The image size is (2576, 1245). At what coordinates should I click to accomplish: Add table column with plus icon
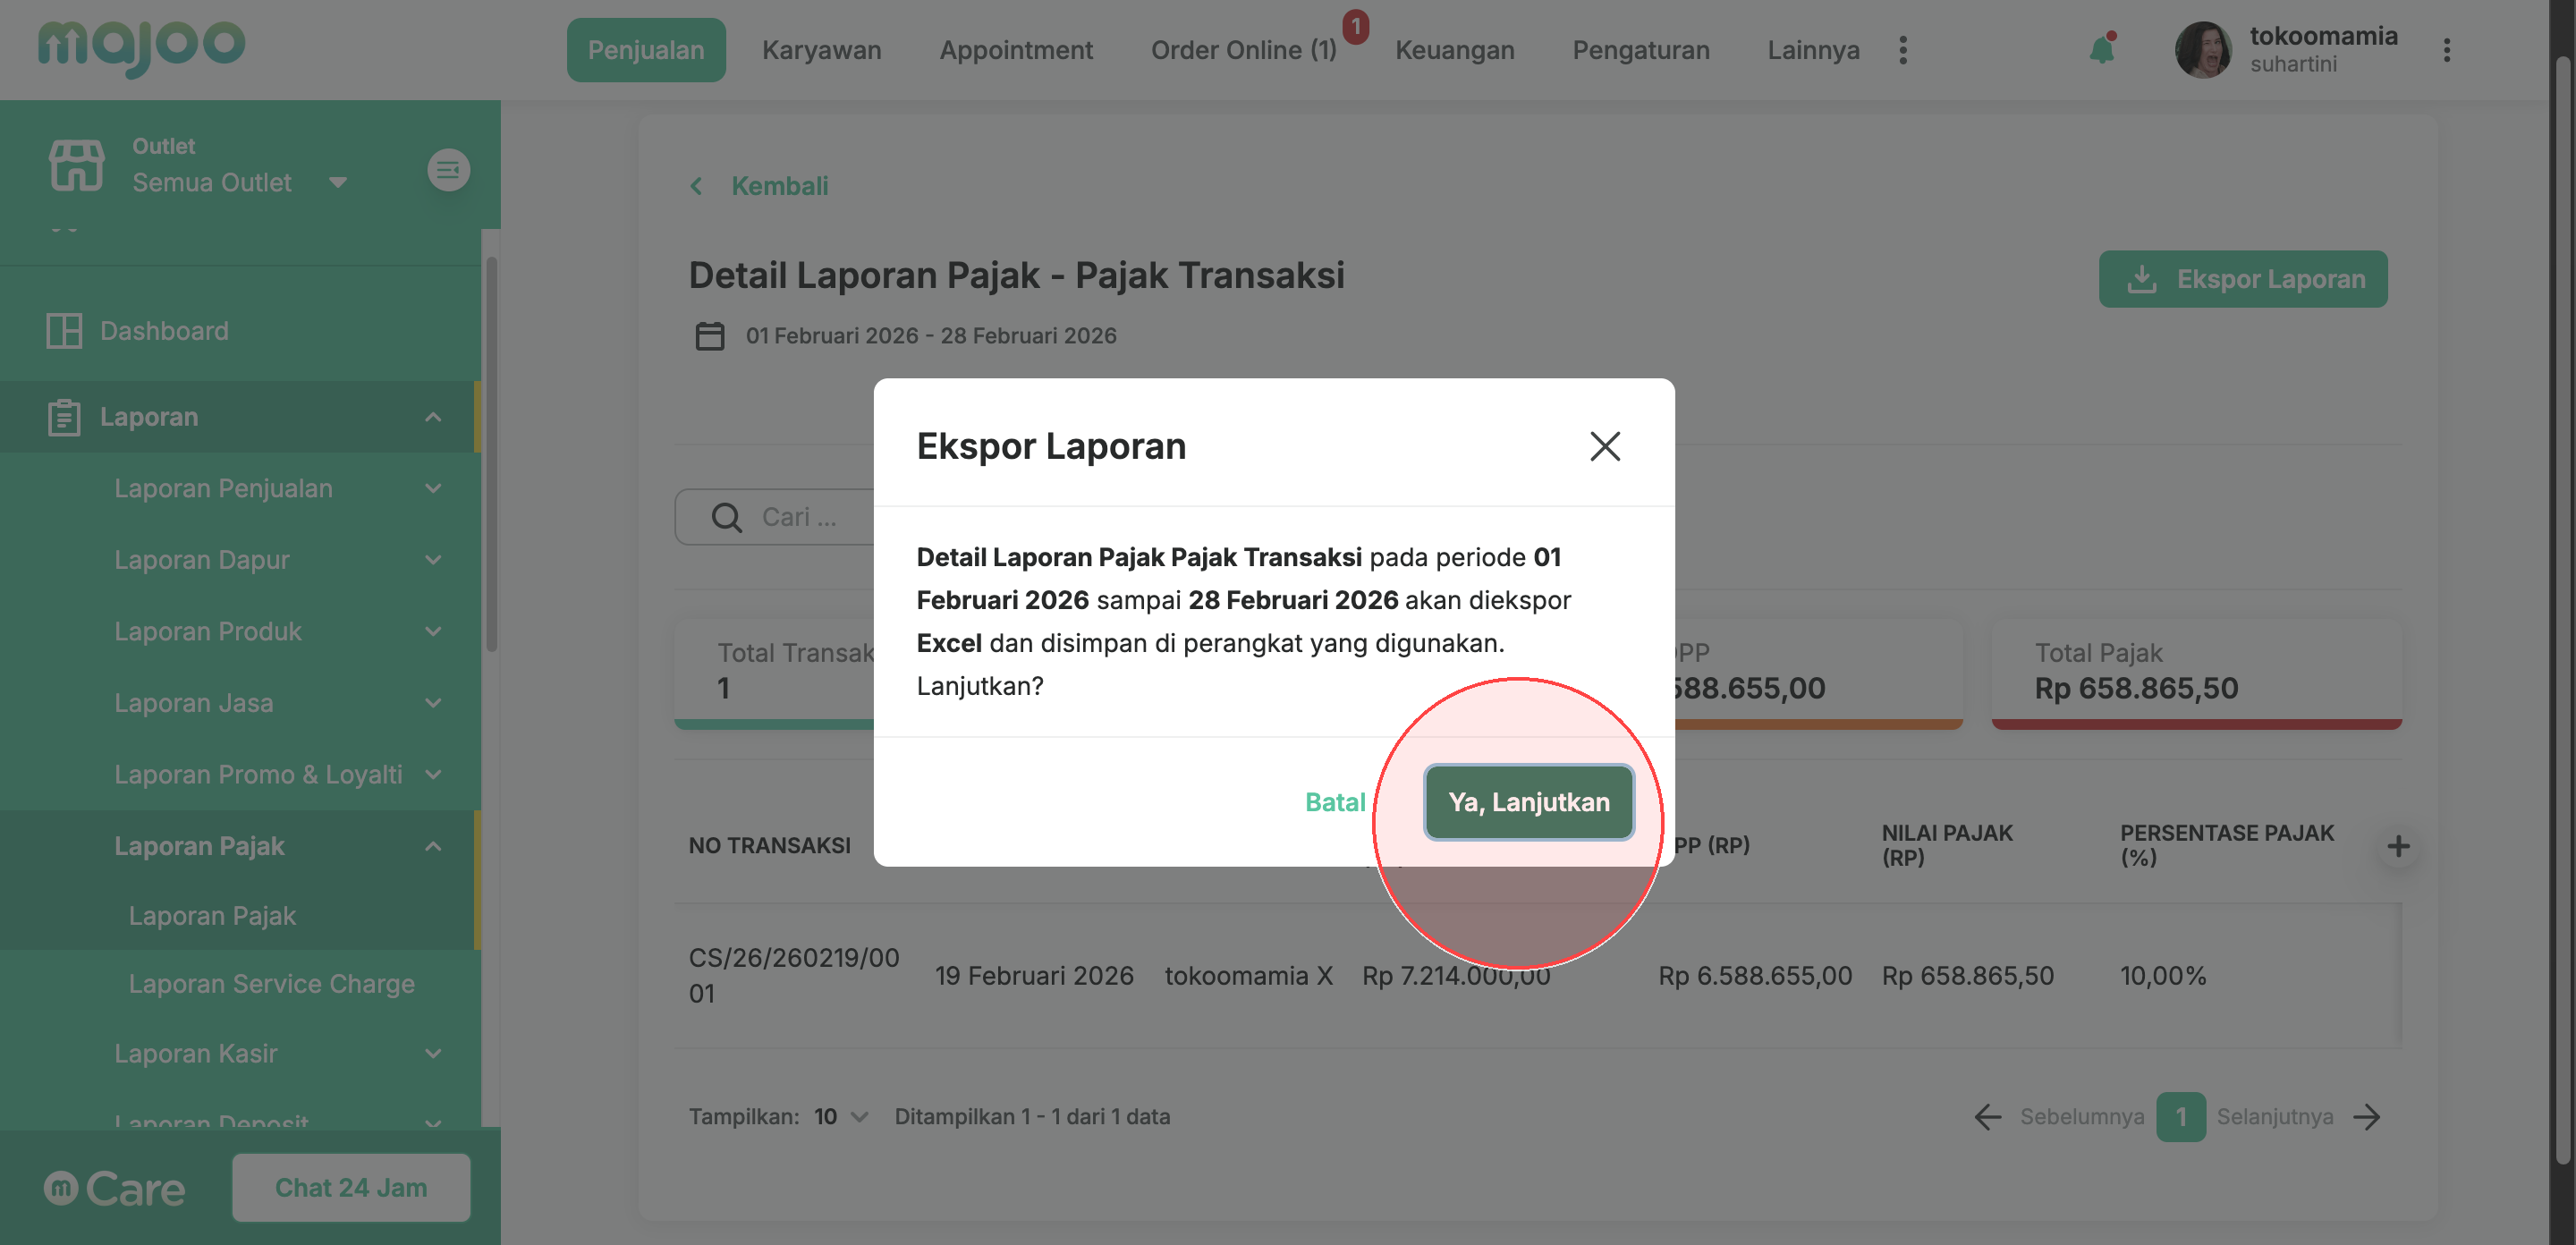pyautogui.click(x=2397, y=846)
